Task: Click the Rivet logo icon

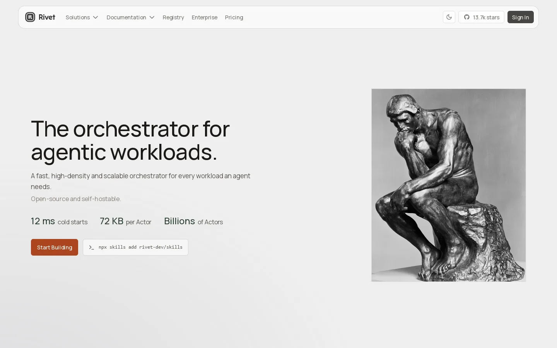Action: click(30, 17)
